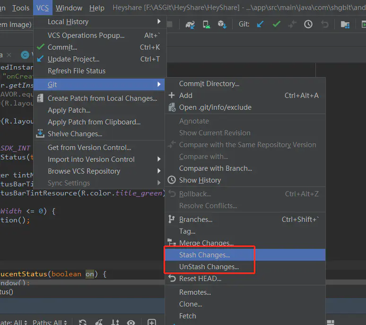Open the Window menu

coord(69,8)
